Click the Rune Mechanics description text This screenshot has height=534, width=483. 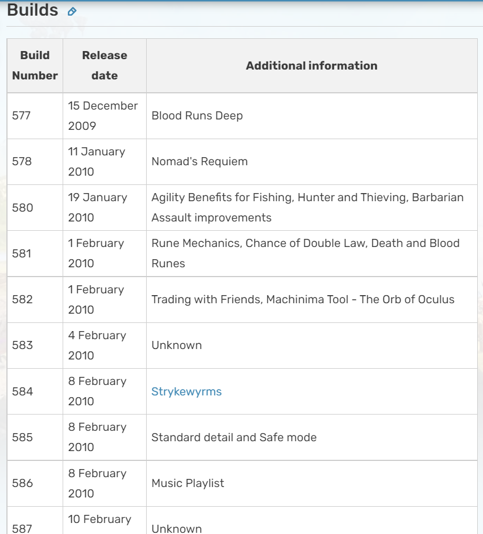pyautogui.click(x=306, y=253)
